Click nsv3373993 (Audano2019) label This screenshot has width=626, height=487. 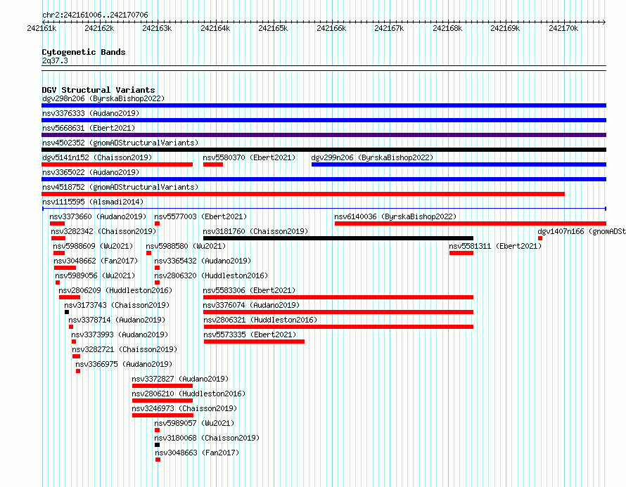click(120, 335)
